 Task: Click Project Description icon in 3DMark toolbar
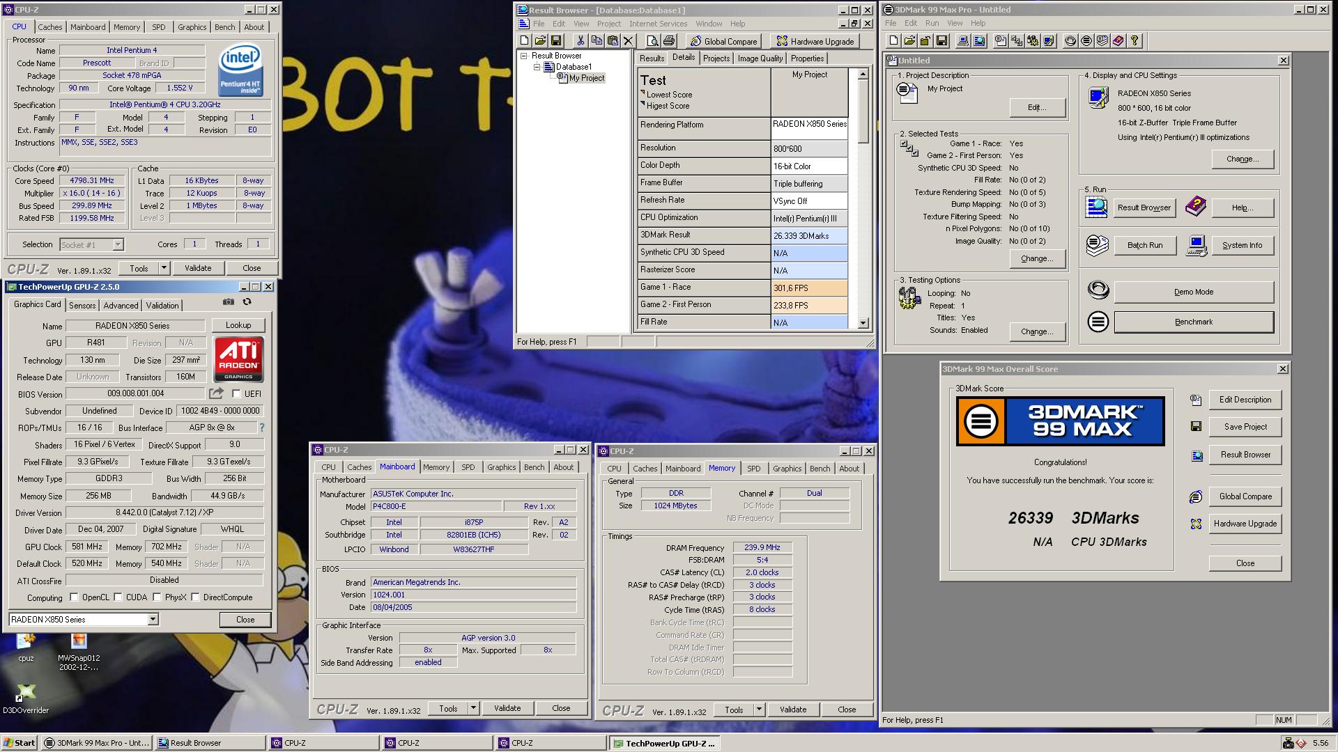[x=1001, y=41]
